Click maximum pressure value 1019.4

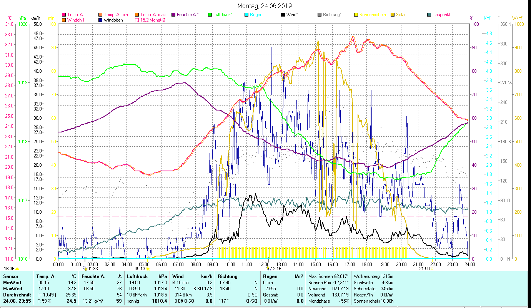(161, 288)
